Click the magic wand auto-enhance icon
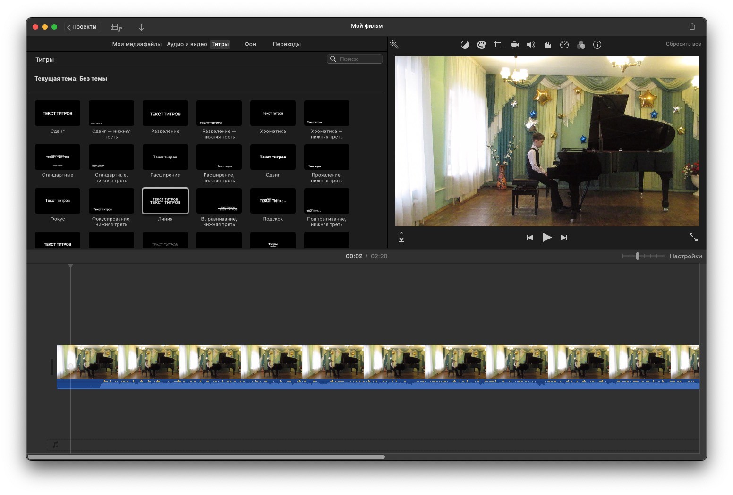 (394, 44)
